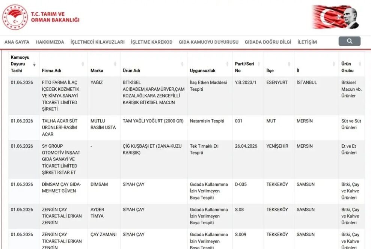Click the magnifier search icon button

tap(349, 41)
